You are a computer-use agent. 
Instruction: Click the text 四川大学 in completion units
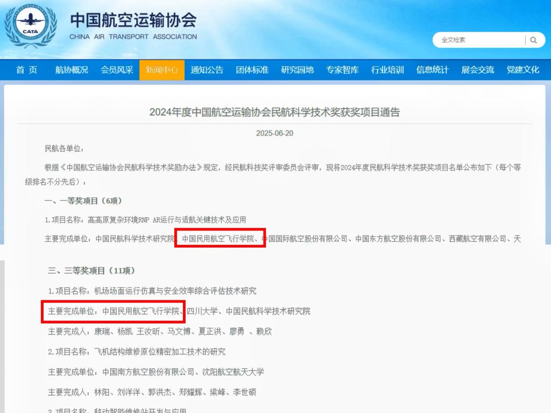202,311
